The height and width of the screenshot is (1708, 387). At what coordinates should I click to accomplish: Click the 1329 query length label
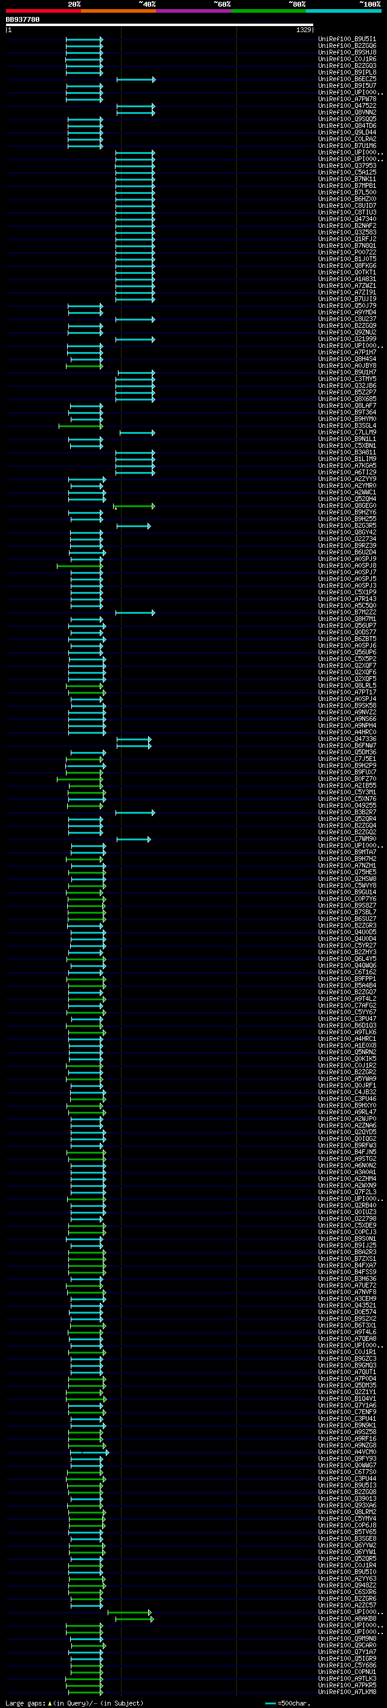[304, 30]
